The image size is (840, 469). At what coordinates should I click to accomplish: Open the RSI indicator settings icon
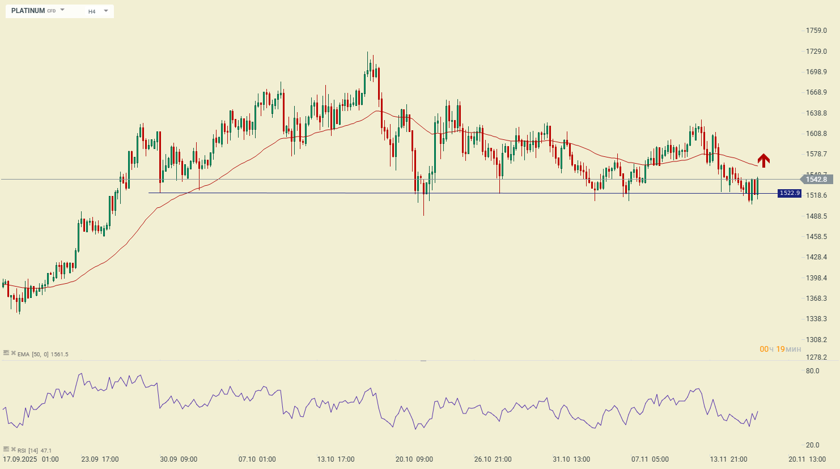tap(6, 449)
